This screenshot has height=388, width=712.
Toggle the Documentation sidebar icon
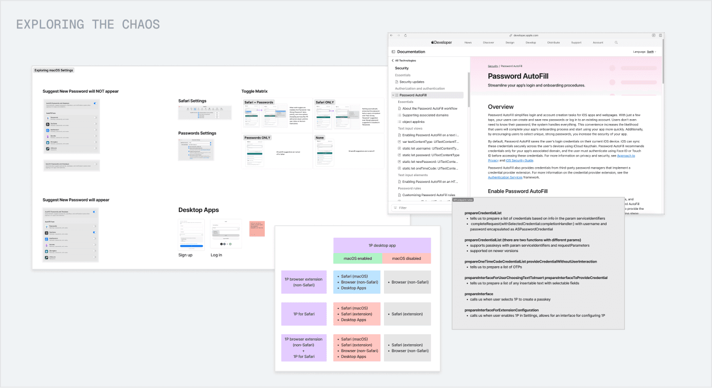pyautogui.click(x=393, y=52)
